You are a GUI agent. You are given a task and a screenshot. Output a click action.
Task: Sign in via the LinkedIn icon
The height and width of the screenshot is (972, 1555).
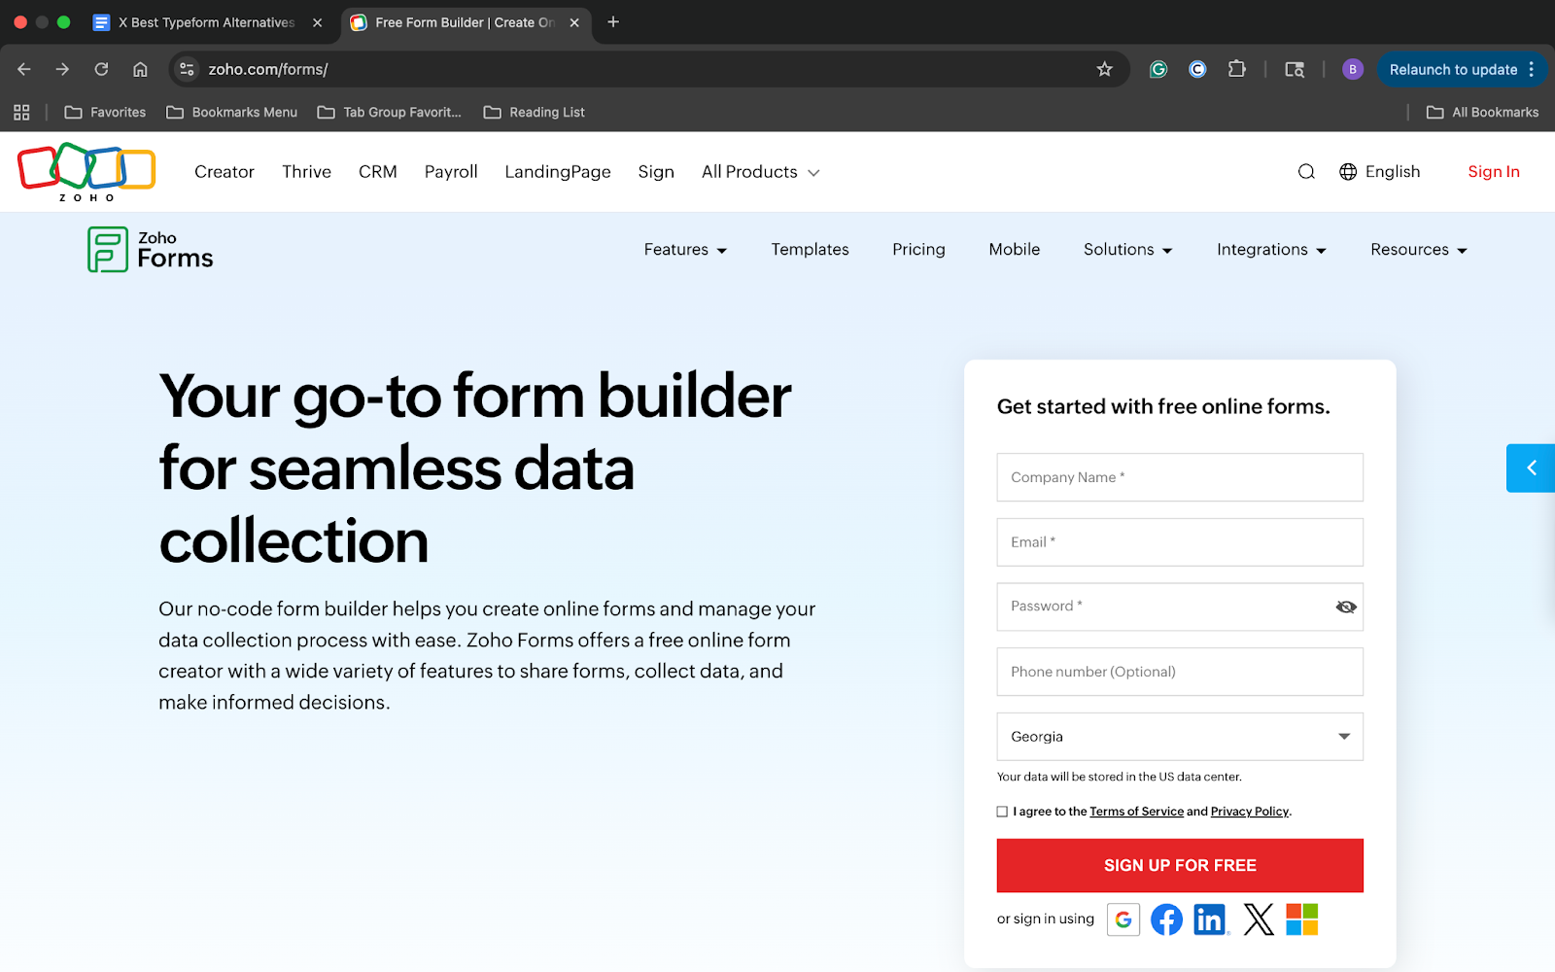point(1210,919)
